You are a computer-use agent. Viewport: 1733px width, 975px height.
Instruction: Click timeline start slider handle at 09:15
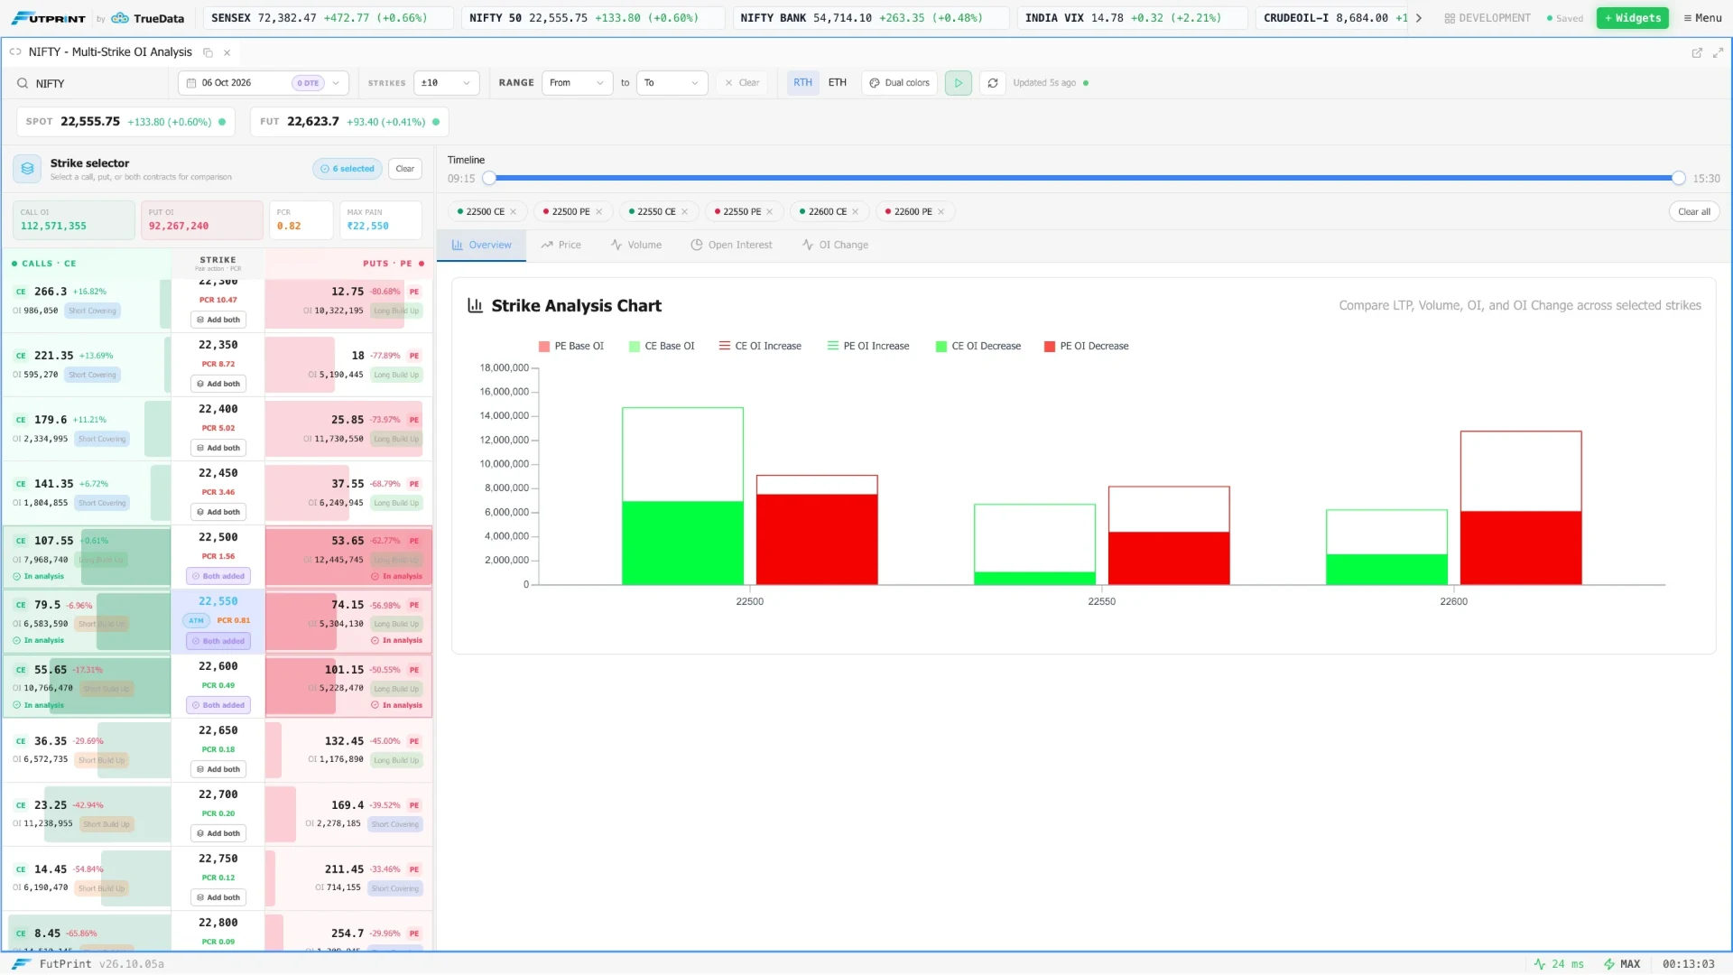pyautogui.click(x=488, y=179)
